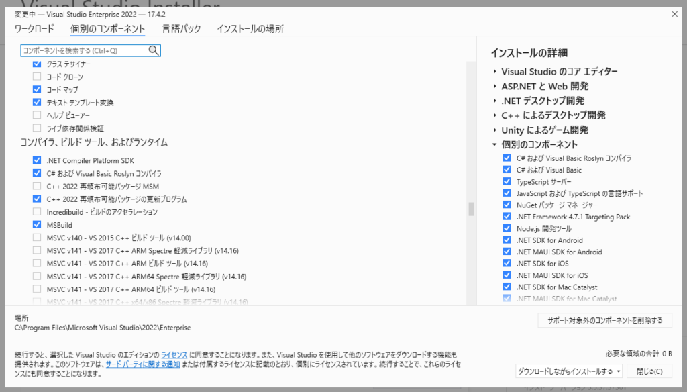
Task: Collapse 個別のコンポーネント details section
Action: pos(494,145)
